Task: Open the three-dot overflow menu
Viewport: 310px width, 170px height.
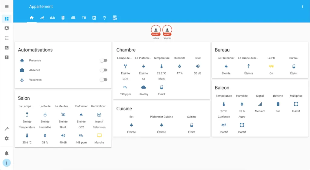Action: point(302,6)
